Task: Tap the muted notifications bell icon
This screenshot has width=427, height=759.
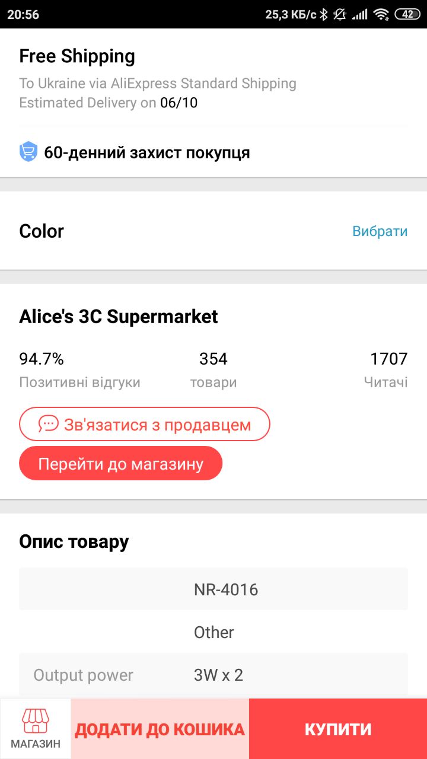Action: click(340, 14)
